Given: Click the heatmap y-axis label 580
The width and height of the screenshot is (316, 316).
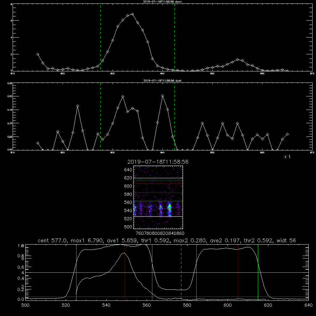Looking at the screenshot, I should coord(128,194).
